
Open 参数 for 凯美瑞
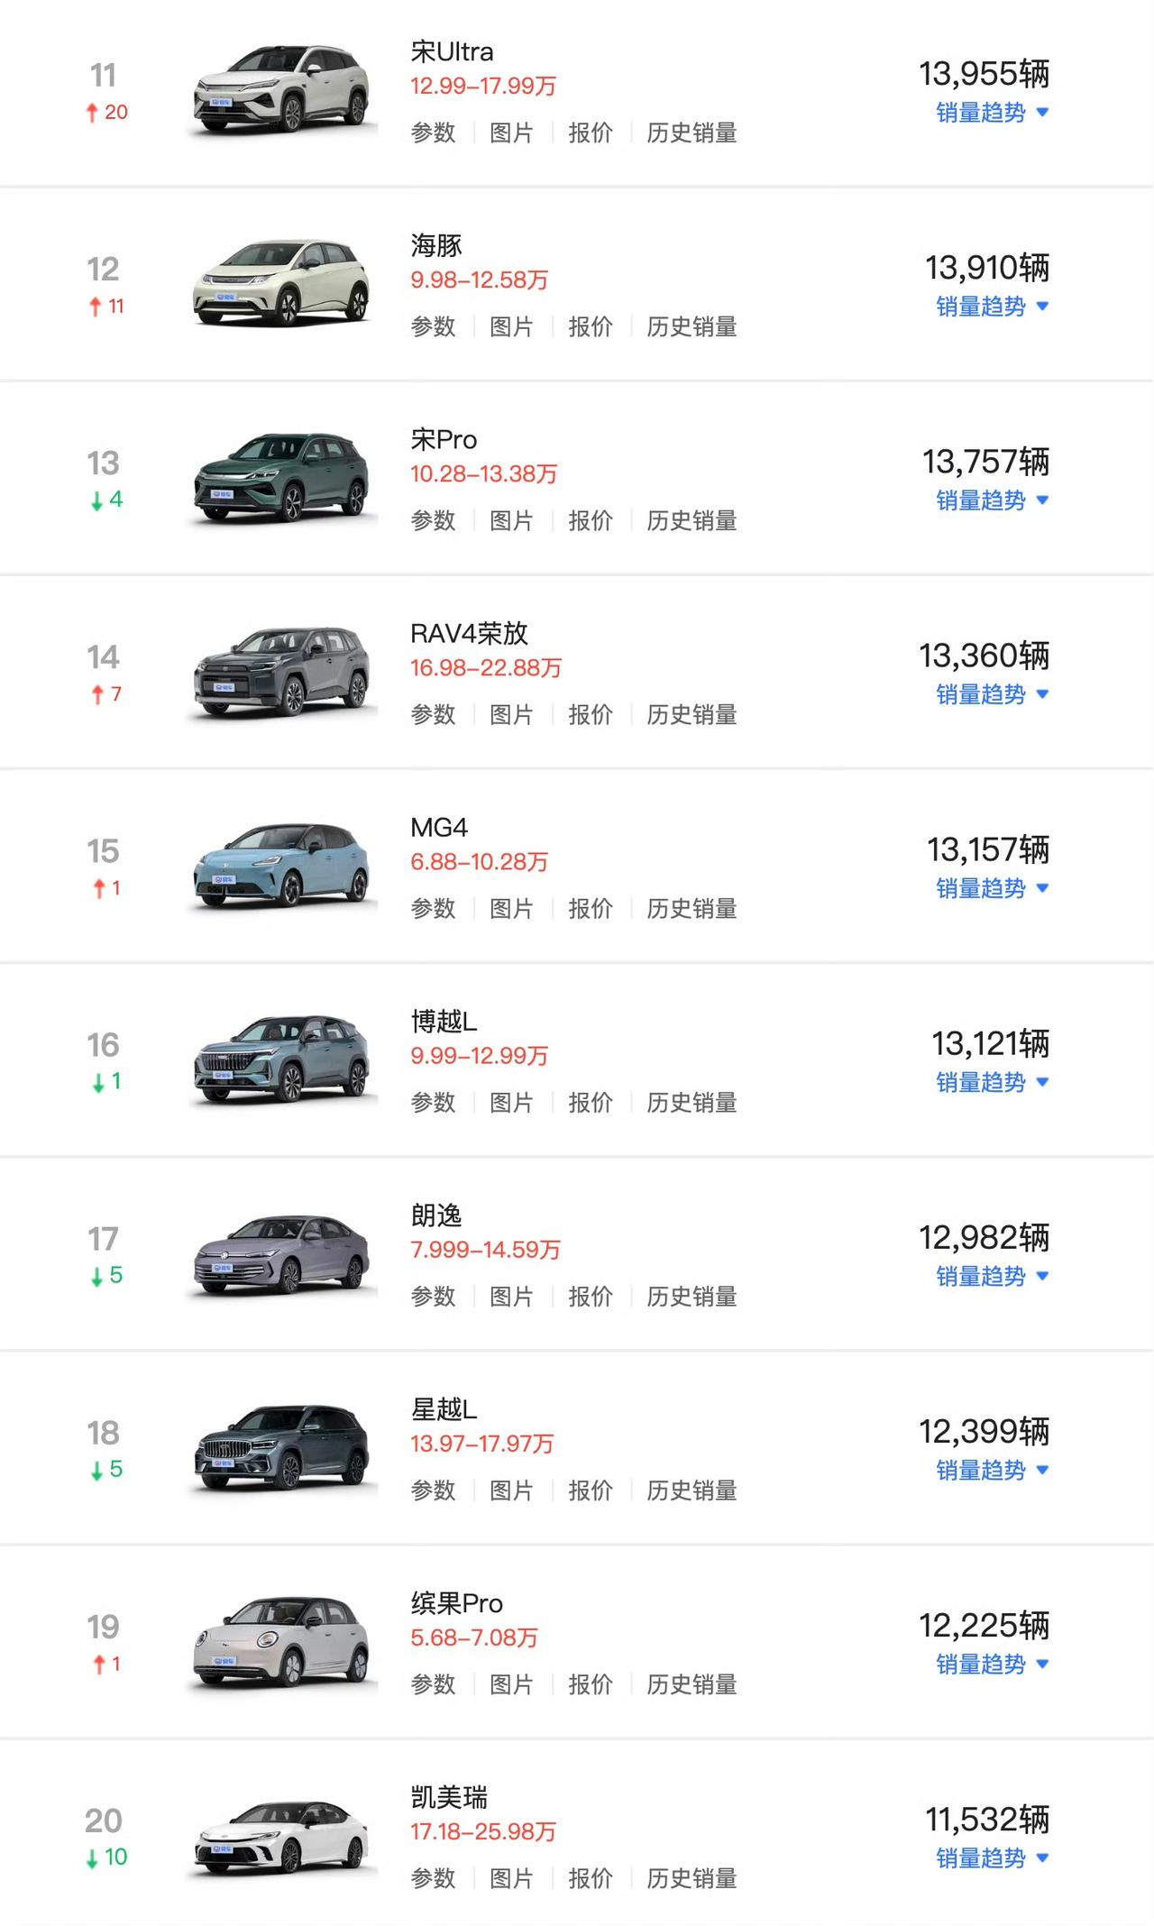pyautogui.click(x=433, y=1878)
